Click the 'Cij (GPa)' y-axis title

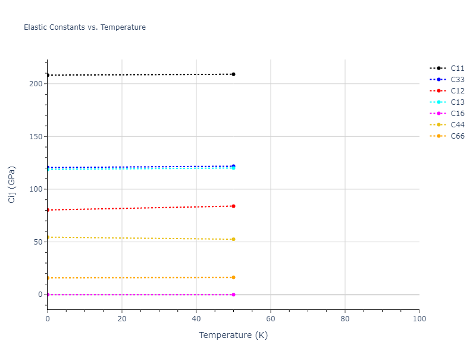point(12,184)
